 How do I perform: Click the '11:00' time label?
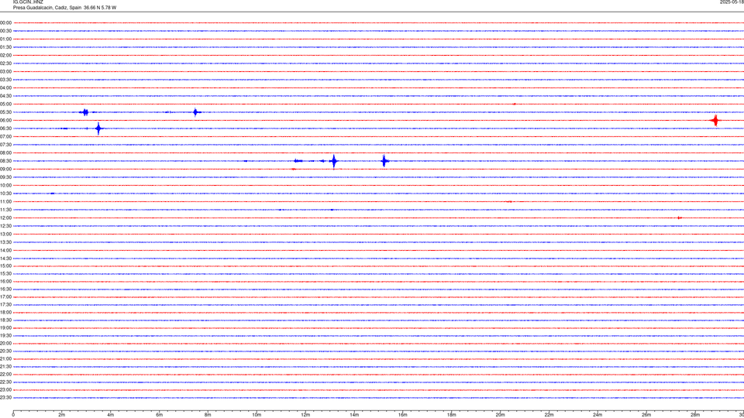(x=5, y=201)
